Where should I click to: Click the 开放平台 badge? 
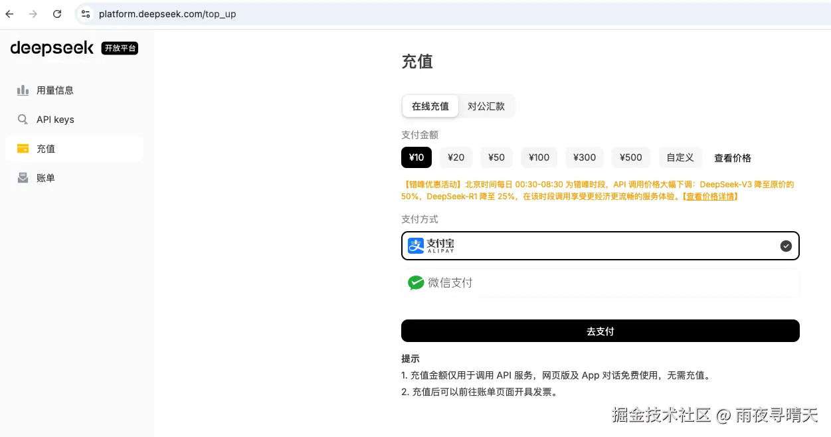(120, 48)
